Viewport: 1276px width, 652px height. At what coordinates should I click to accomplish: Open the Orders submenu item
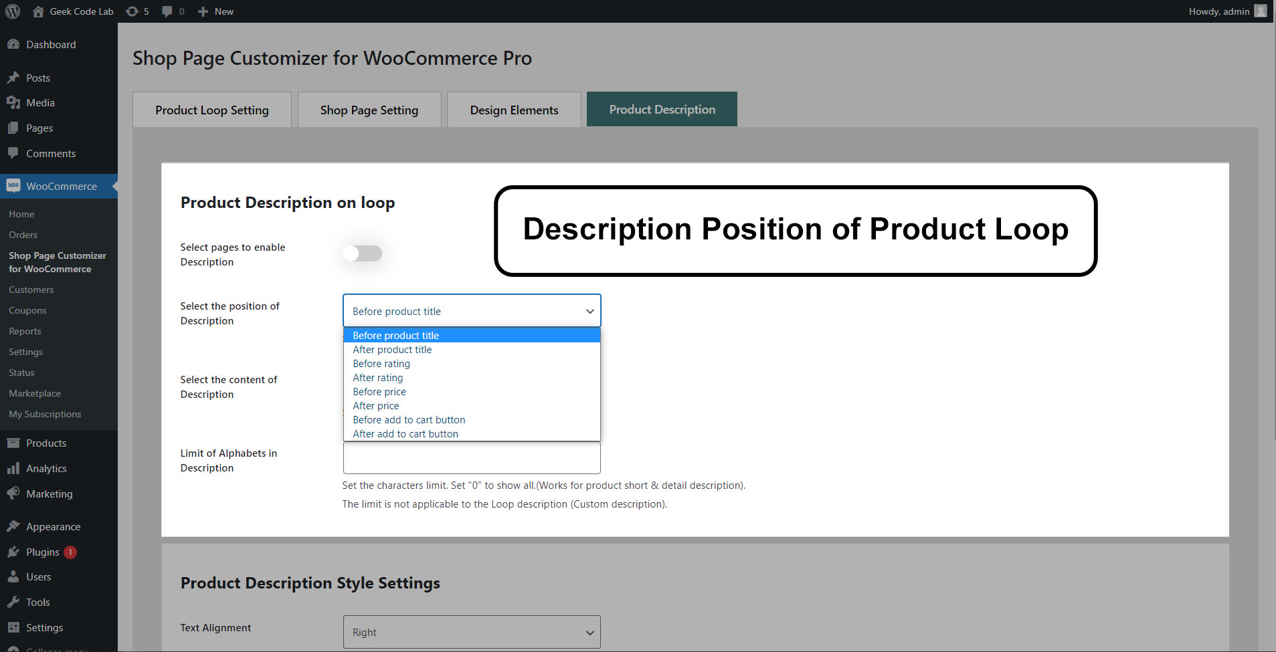coord(23,235)
